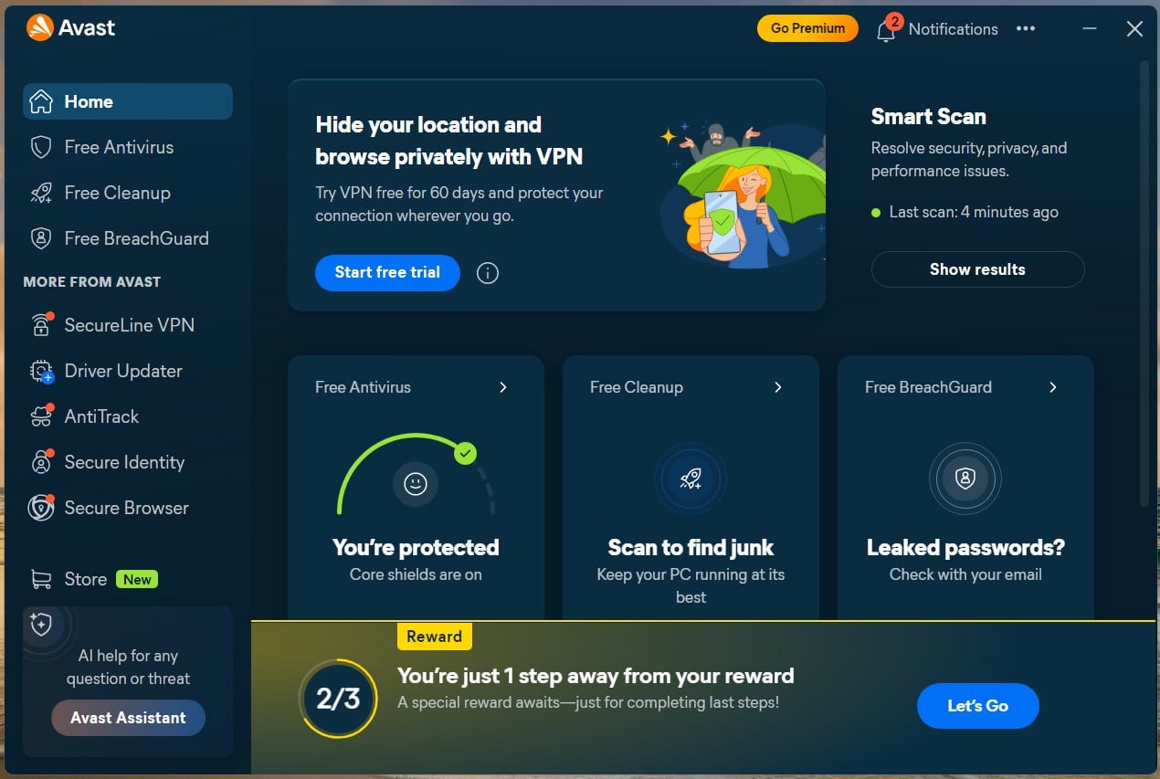Screen dimensions: 1160x779
Task: Click the green checkmark on protection gauge
Action: (x=466, y=452)
